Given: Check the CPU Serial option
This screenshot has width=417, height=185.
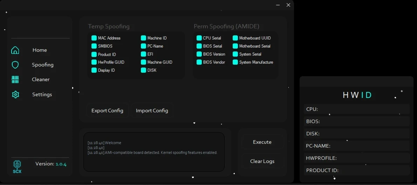Looking at the screenshot, I should click(199, 38).
